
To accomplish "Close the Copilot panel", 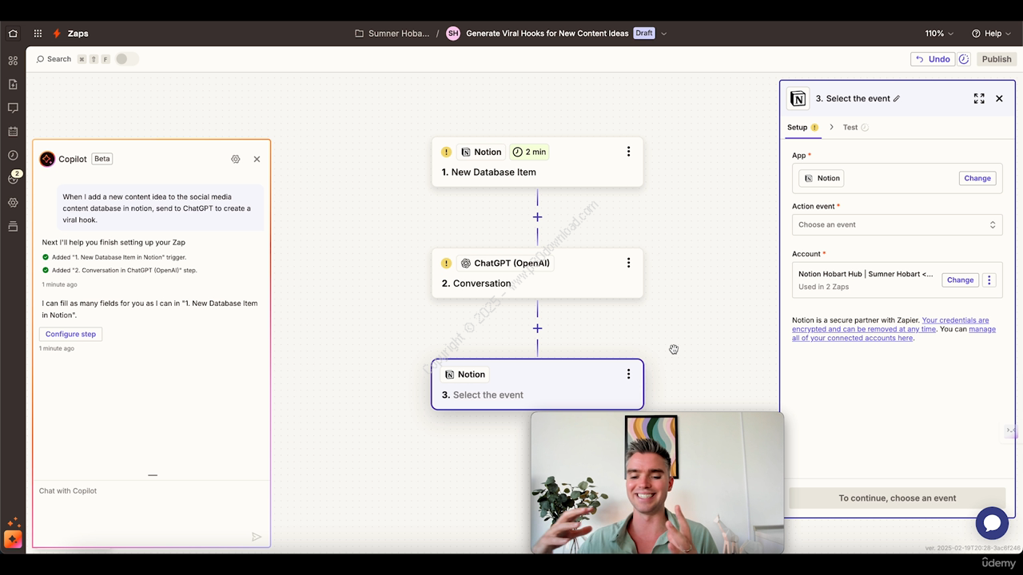I will tap(257, 159).
